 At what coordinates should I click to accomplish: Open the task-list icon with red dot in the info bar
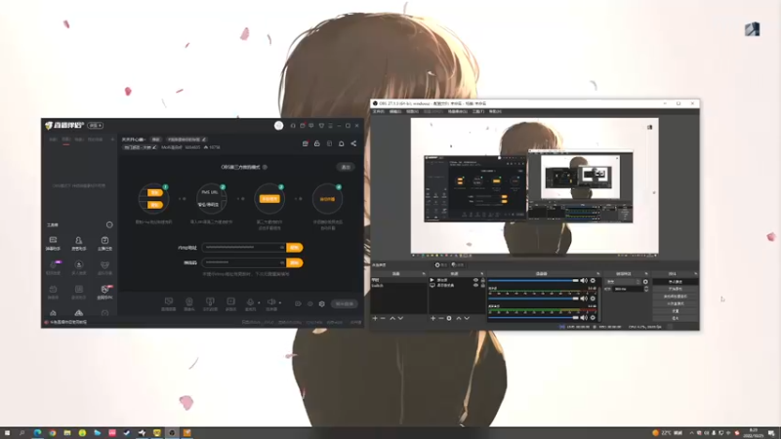[305, 143]
